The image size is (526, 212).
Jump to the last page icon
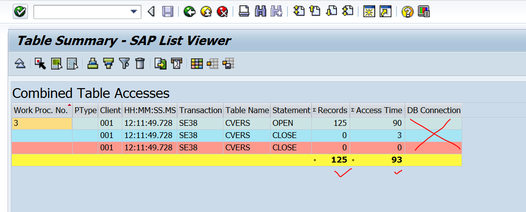pyautogui.click(x=348, y=11)
